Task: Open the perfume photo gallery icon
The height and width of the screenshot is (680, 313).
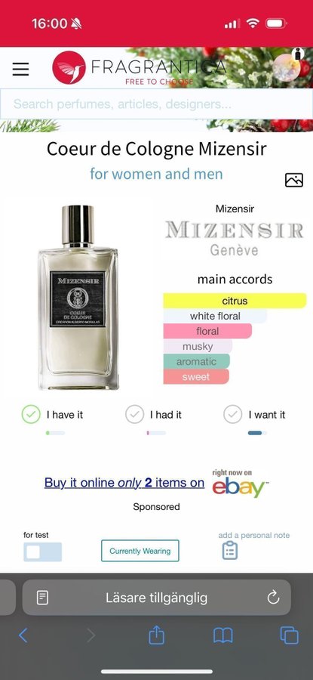Action: (294, 180)
